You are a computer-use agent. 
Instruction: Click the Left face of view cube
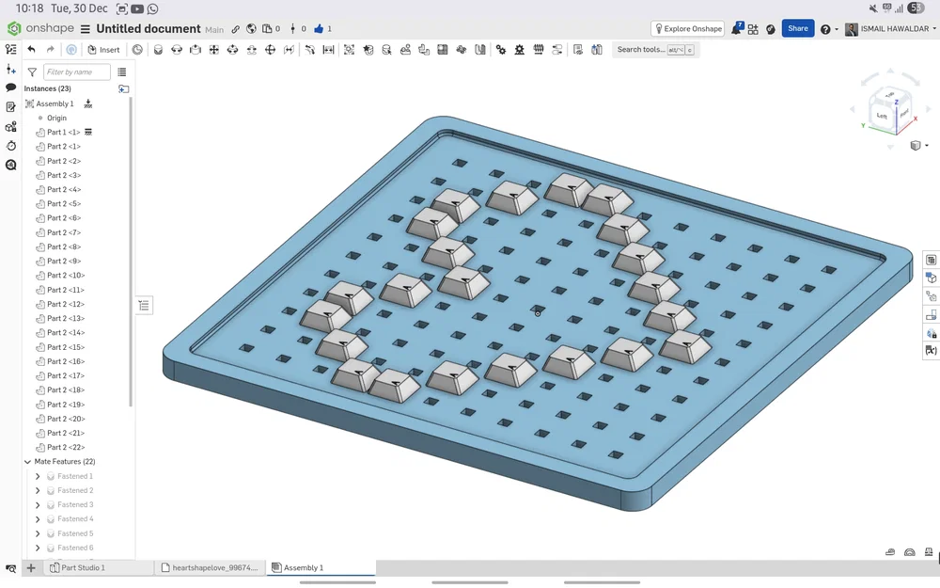point(882,115)
